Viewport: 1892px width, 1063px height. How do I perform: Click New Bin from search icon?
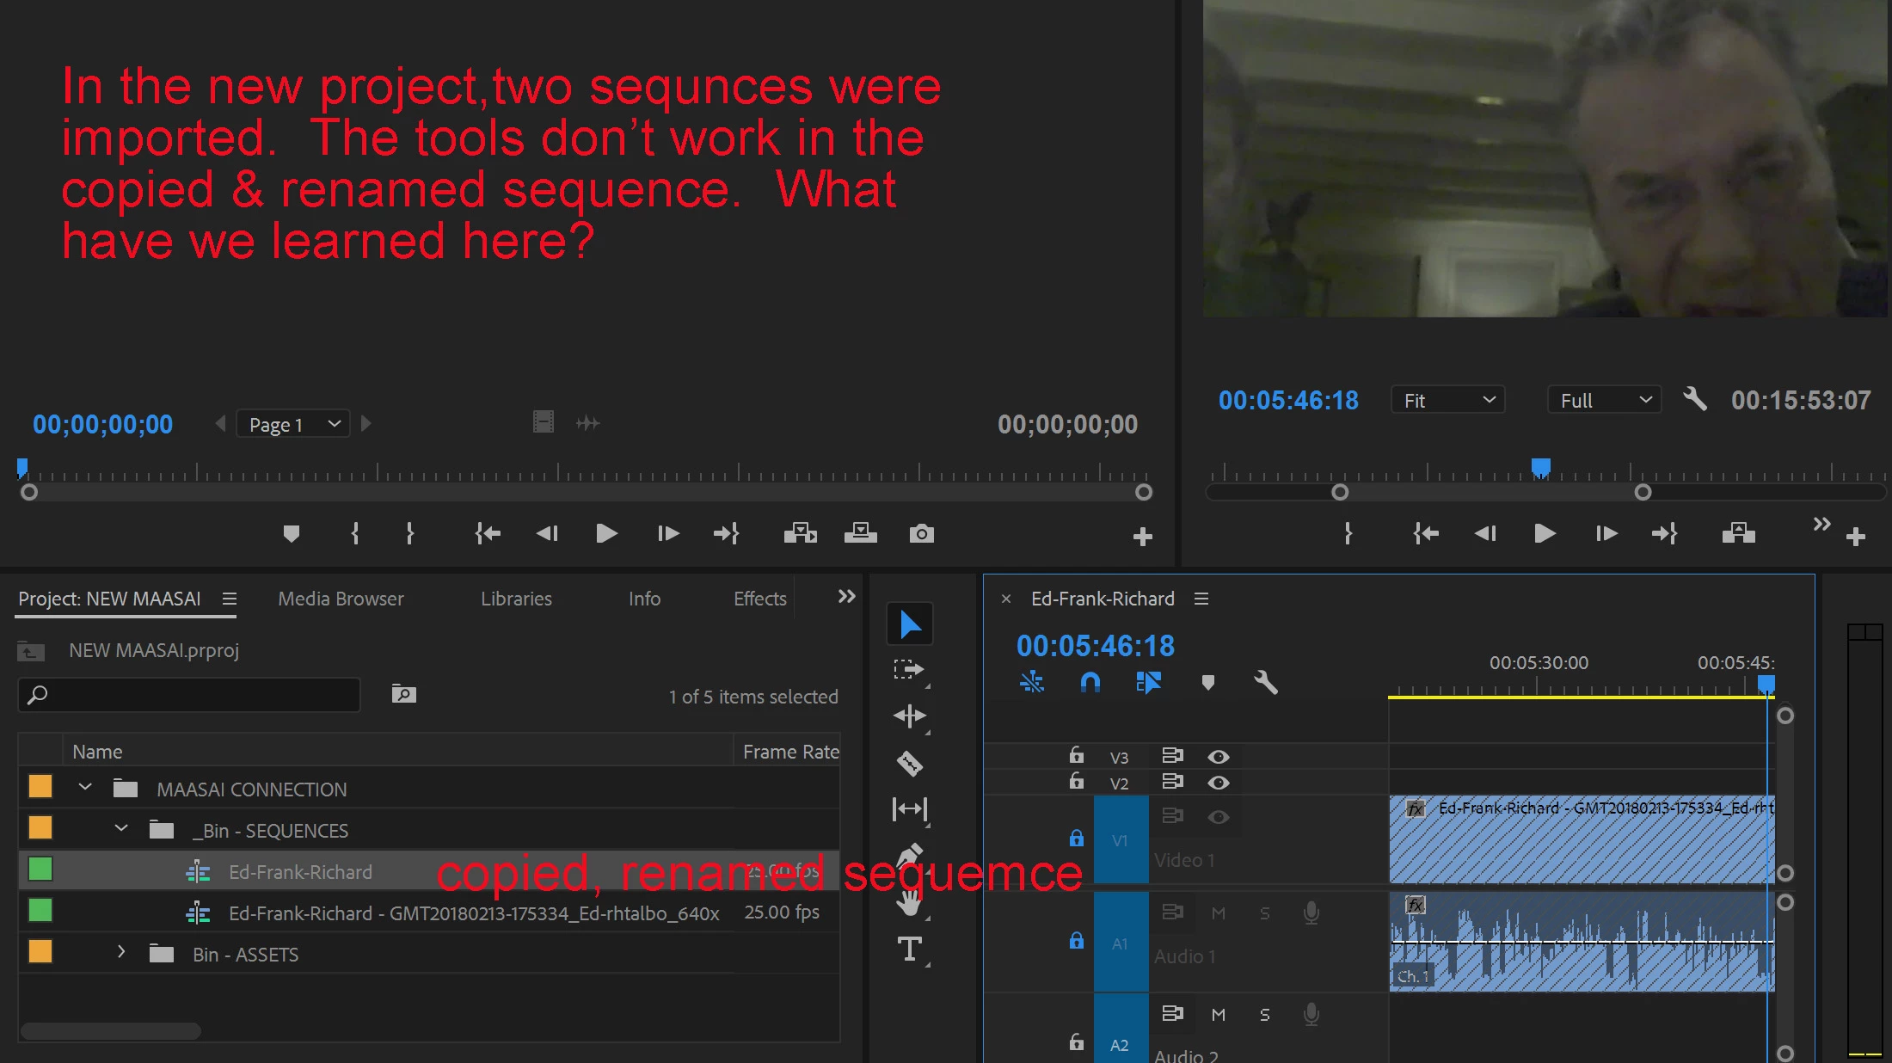403,694
